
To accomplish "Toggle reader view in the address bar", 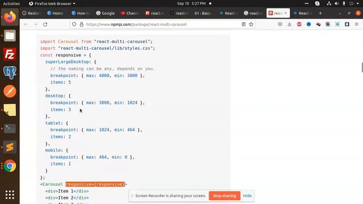I will click(x=243, y=24).
